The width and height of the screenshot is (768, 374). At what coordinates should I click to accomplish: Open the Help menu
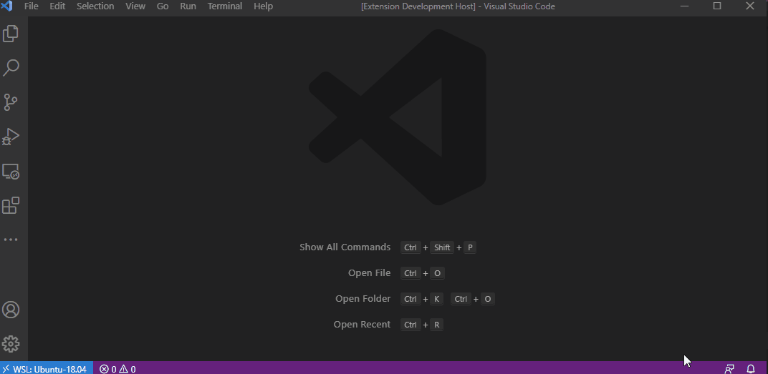coord(263,6)
